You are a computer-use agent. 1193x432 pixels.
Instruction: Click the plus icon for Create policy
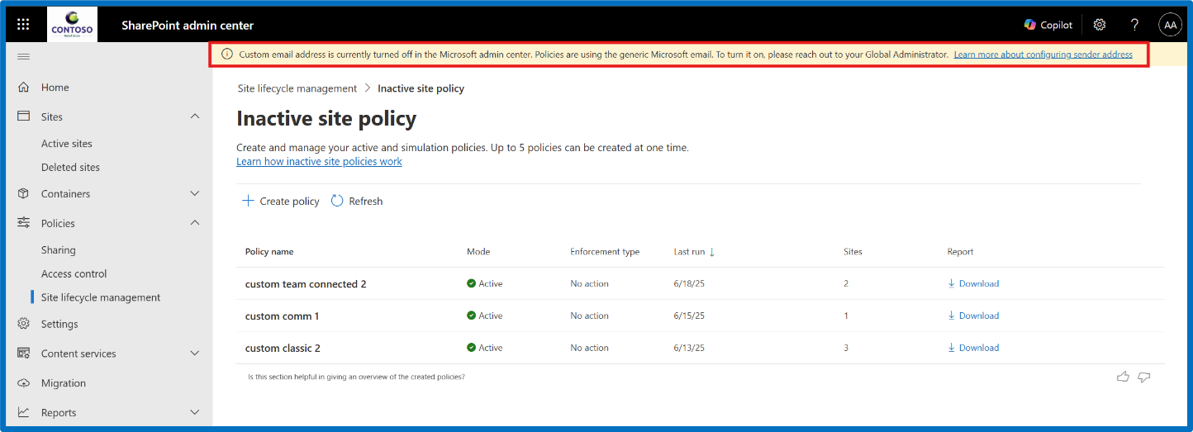pos(247,201)
